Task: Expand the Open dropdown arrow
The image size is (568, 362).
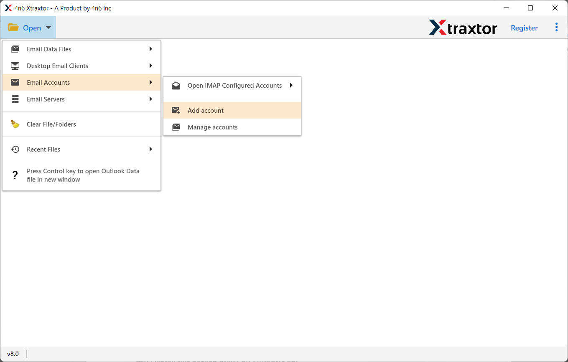Action: coord(48,28)
